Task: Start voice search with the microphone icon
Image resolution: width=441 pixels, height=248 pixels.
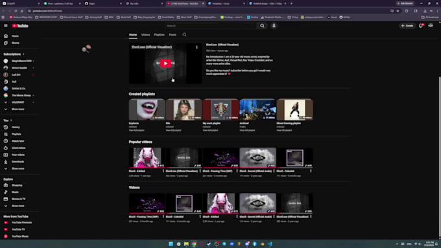Action: pyautogui.click(x=274, y=25)
